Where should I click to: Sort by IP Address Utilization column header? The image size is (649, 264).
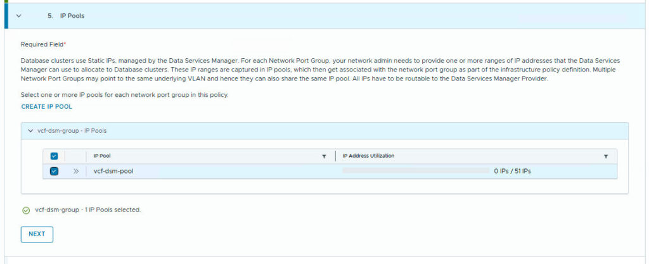coord(369,156)
